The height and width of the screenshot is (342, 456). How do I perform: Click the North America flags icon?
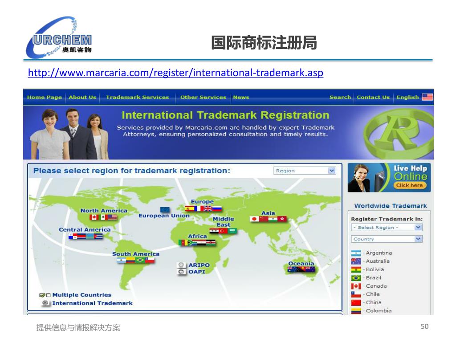coord(103,217)
